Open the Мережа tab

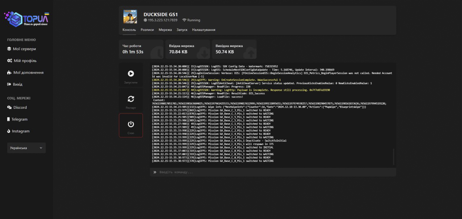[x=165, y=30]
